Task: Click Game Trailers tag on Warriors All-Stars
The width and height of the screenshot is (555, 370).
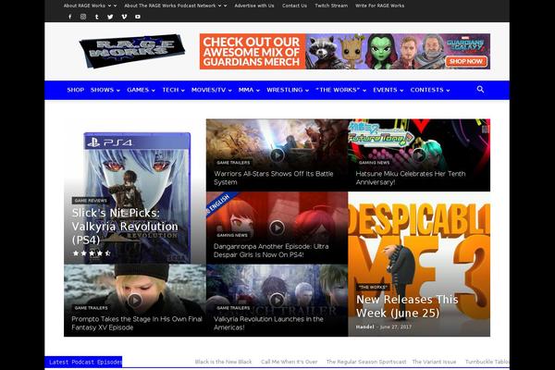Action: [233, 163]
